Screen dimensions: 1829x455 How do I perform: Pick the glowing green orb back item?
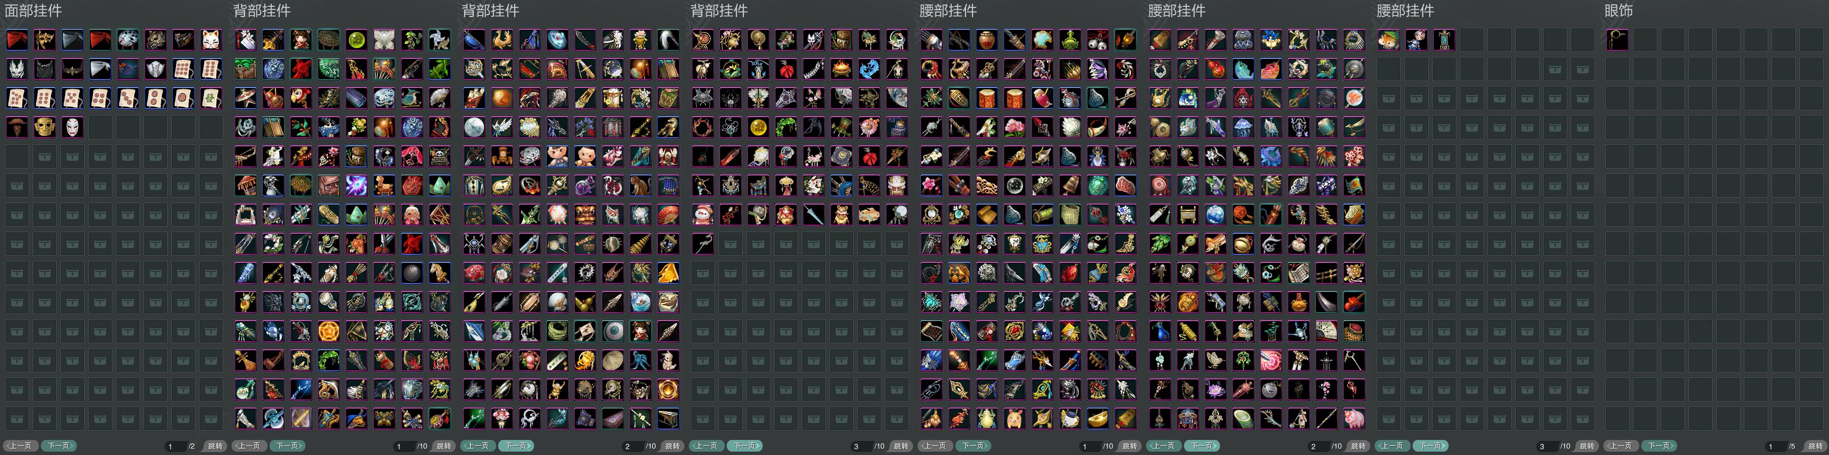tap(357, 40)
